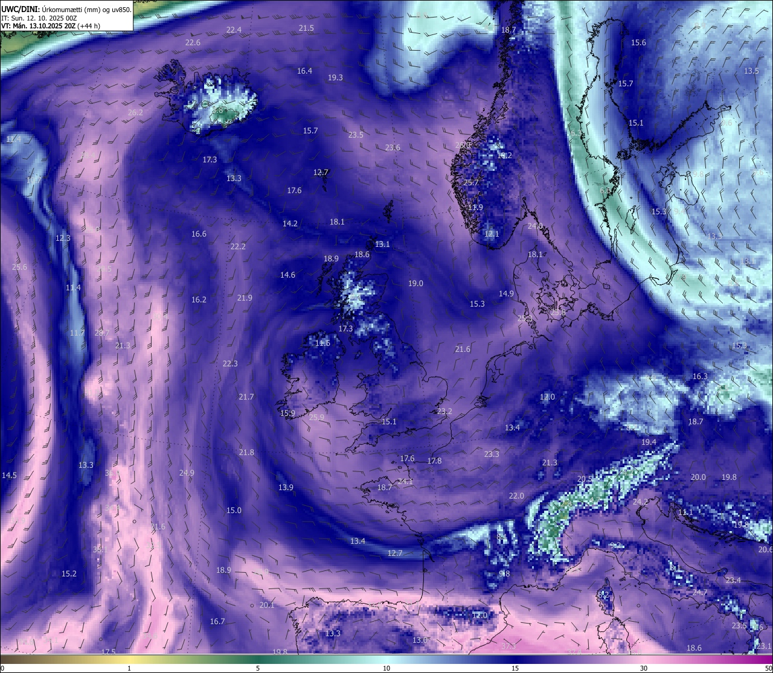Click the value 13.9 on the map

click(286, 487)
